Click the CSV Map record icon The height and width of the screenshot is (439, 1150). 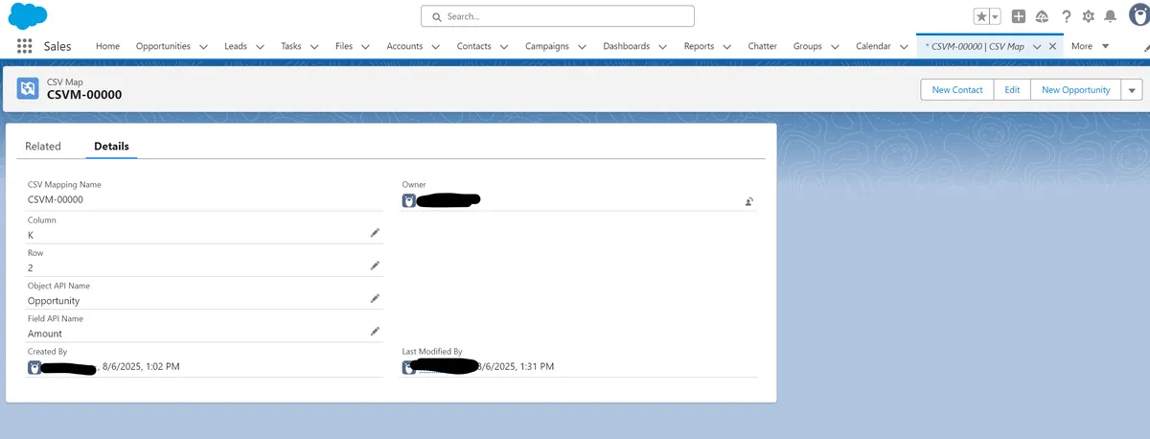tap(28, 89)
